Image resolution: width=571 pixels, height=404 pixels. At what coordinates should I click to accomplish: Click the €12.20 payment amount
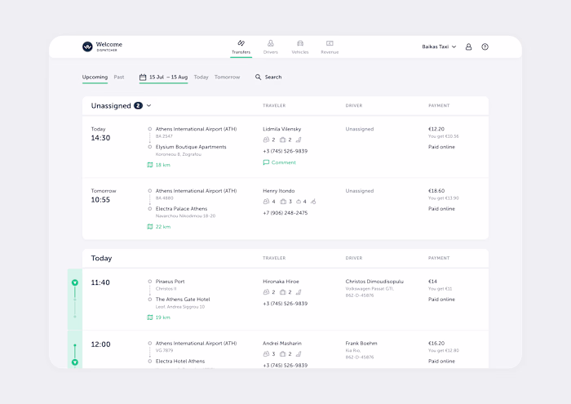click(436, 129)
